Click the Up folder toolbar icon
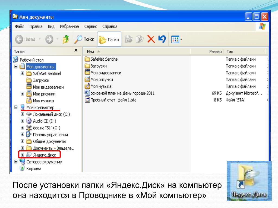Screen dimensions: 278x208 tap(66, 40)
